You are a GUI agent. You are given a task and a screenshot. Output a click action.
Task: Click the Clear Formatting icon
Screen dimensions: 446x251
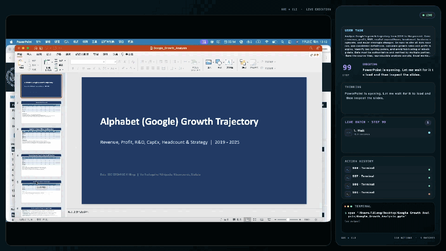click(133, 62)
